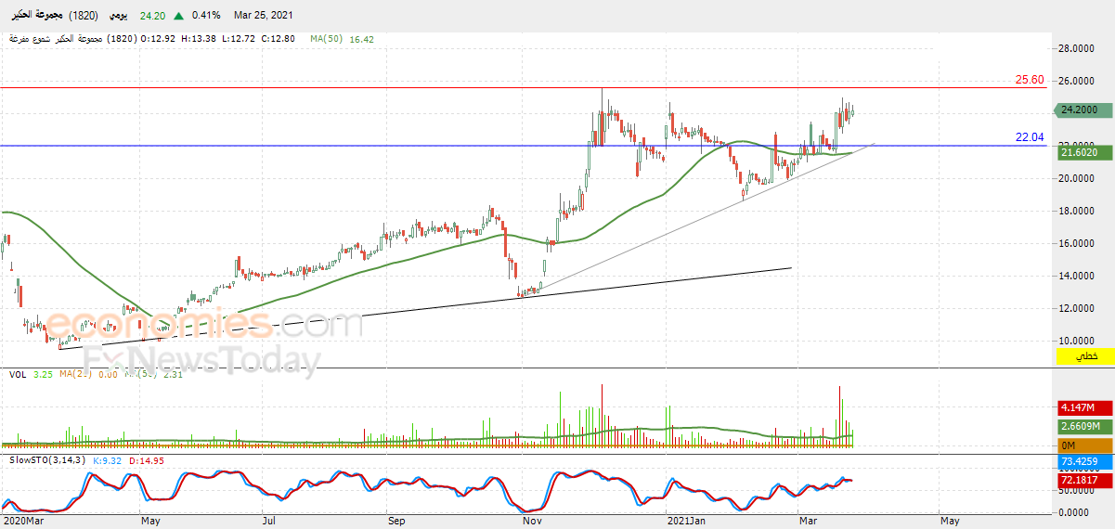Click the SlowSTO(3,14,3) indicator label

point(48,459)
